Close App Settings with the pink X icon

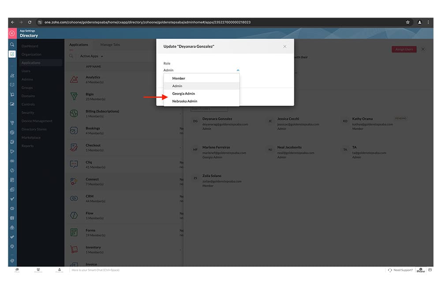tap(12, 33)
